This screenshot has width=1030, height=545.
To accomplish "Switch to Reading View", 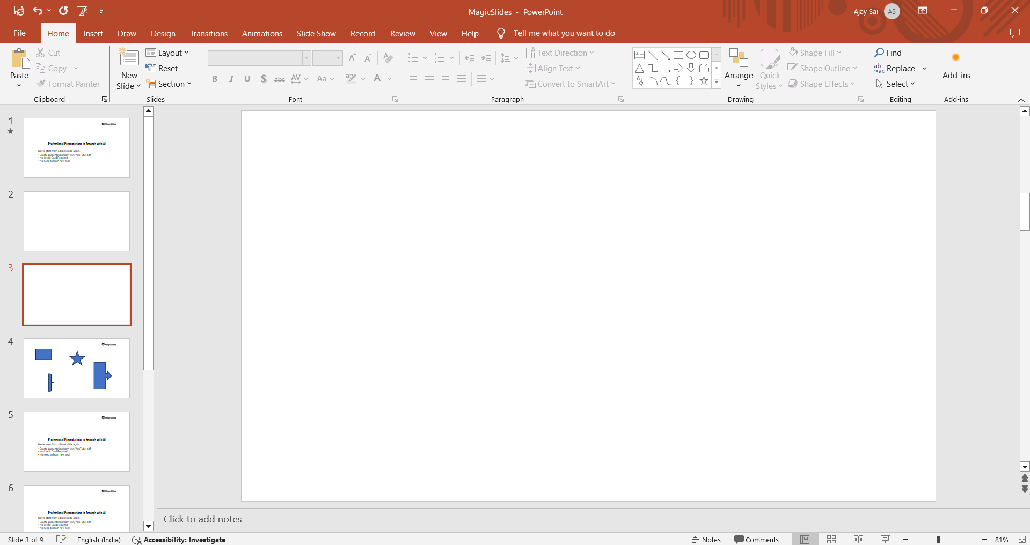I will [x=858, y=540].
